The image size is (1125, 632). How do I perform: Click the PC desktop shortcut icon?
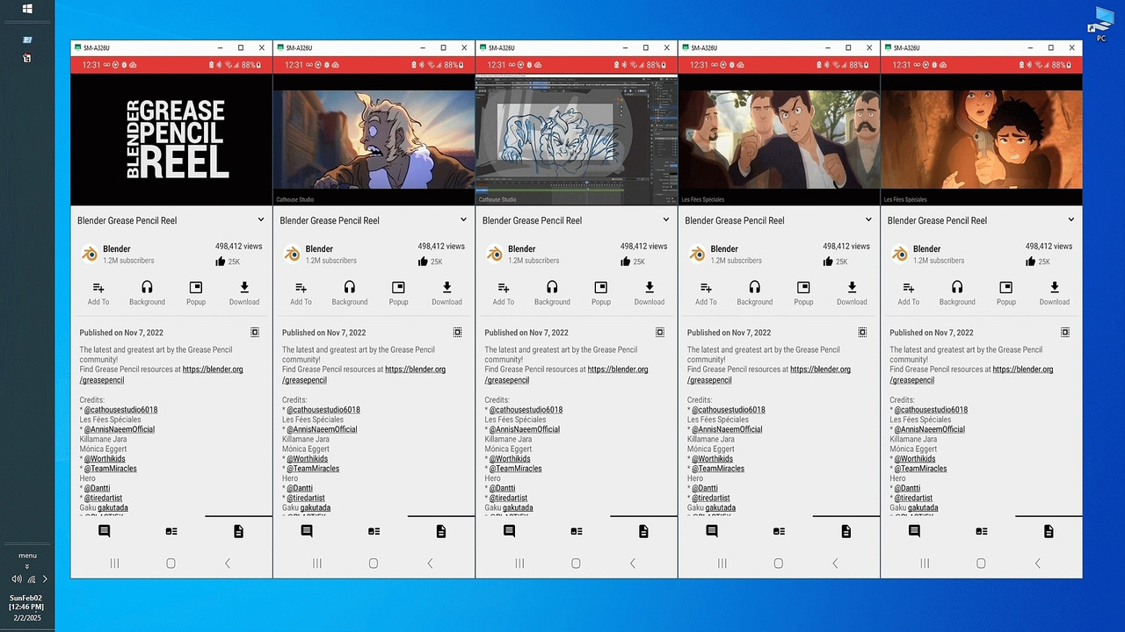pos(1101,25)
